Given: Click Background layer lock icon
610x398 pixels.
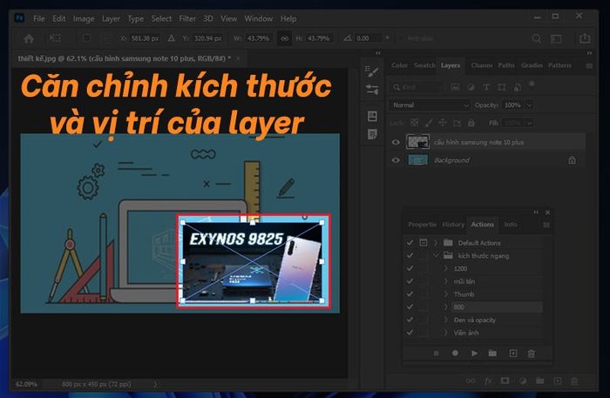Looking at the screenshot, I should pyautogui.click(x=572, y=159).
